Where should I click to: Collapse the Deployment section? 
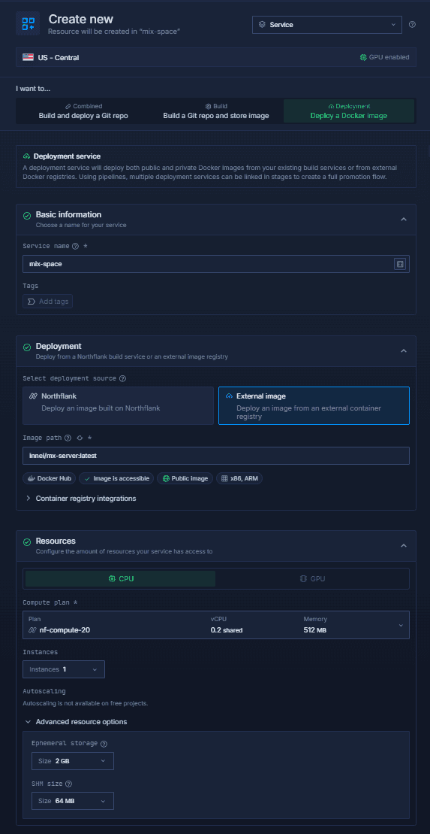(404, 350)
